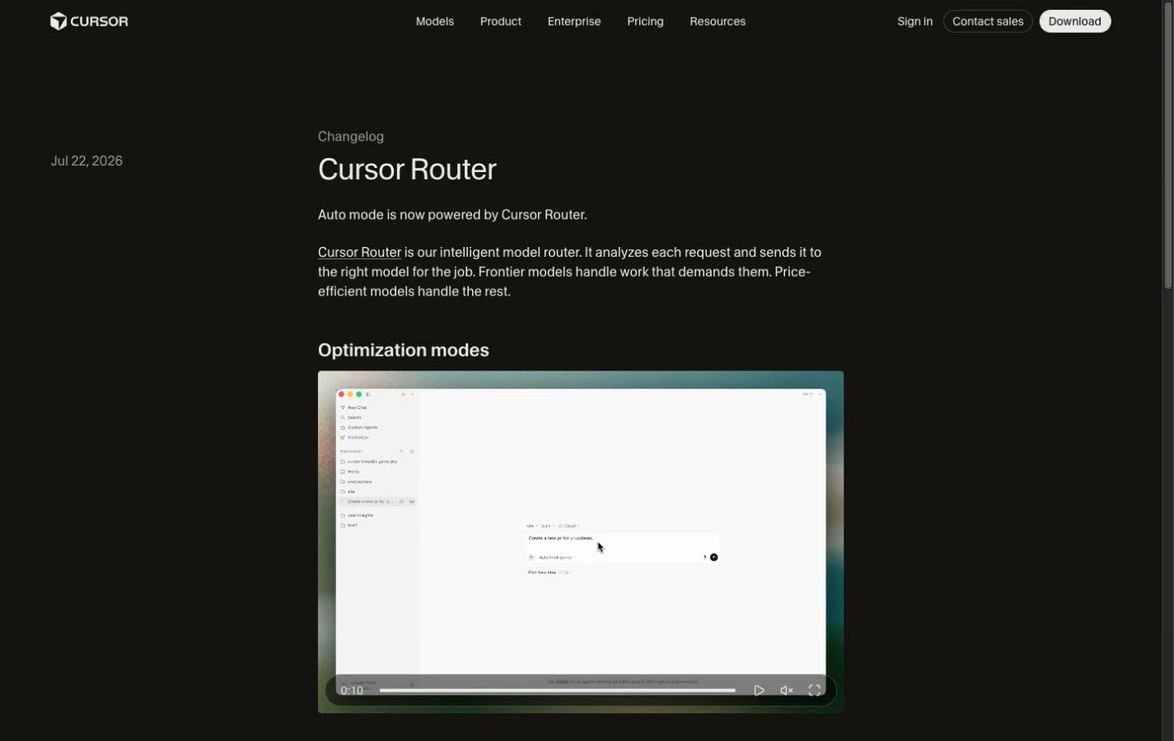This screenshot has width=1174, height=741.
Task: Open the Resources menu
Action: click(717, 21)
